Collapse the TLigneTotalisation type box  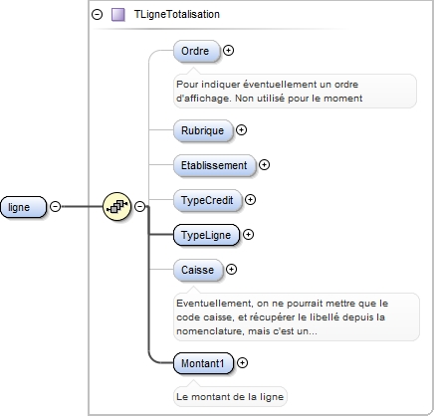click(97, 15)
